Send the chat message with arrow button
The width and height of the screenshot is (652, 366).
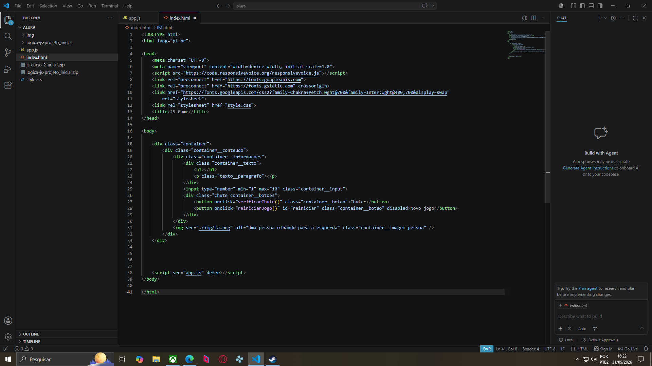tap(642, 329)
